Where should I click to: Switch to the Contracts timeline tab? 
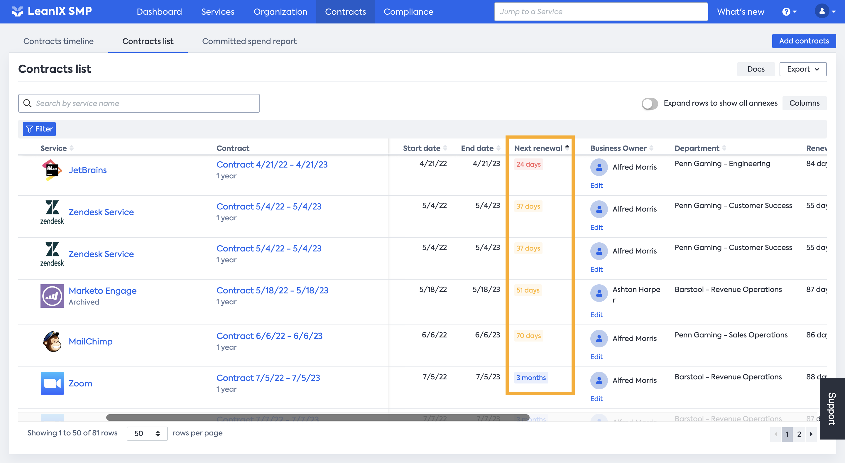coord(58,41)
